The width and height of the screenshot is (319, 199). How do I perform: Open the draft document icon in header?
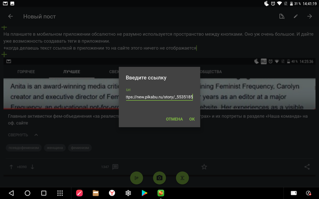point(282,17)
